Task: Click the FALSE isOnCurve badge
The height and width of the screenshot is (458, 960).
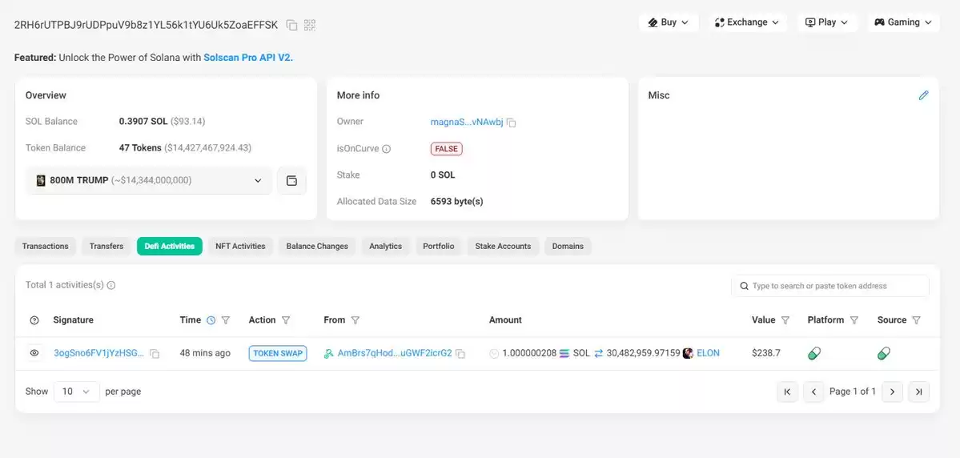Action: pos(446,149)
